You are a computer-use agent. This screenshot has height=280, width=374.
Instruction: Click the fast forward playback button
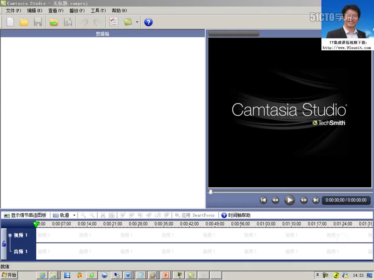point(304,200)
